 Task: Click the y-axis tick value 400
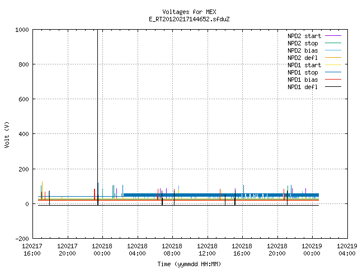(x=23, y=134)
